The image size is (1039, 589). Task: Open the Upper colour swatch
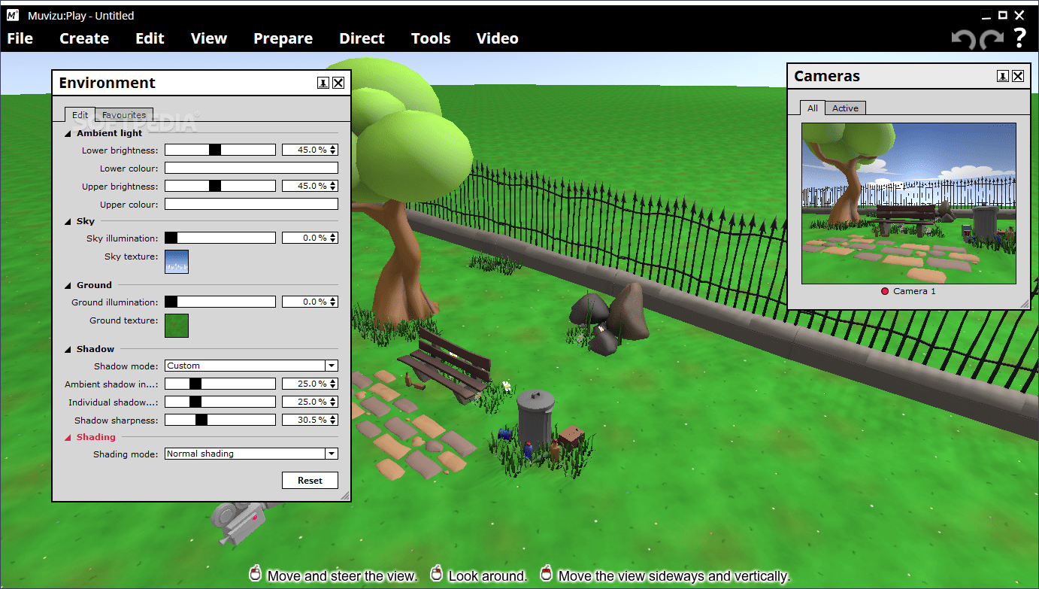pos(251,204)
